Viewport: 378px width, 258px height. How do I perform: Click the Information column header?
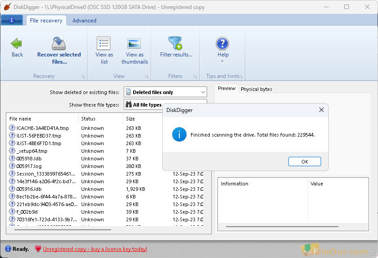[263, 184]
